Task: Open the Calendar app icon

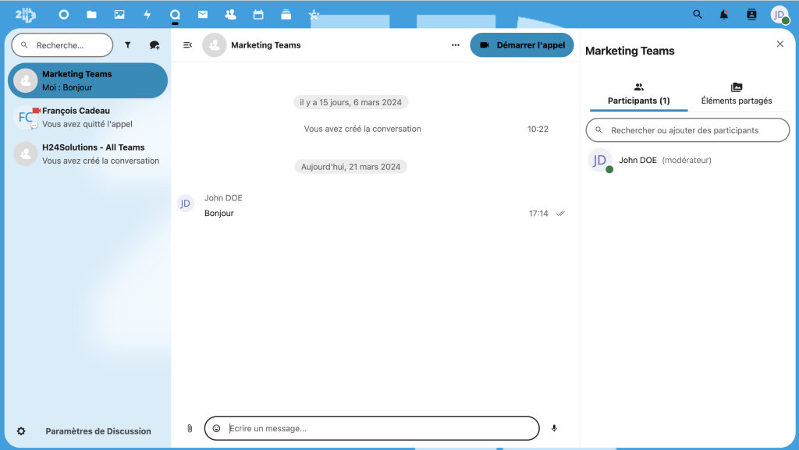Action: tap(258, 14)
